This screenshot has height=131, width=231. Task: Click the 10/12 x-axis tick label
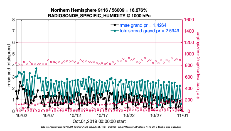75,115
